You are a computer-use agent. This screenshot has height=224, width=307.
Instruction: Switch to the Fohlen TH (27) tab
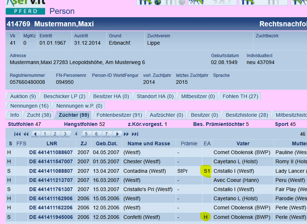(240, 96)
